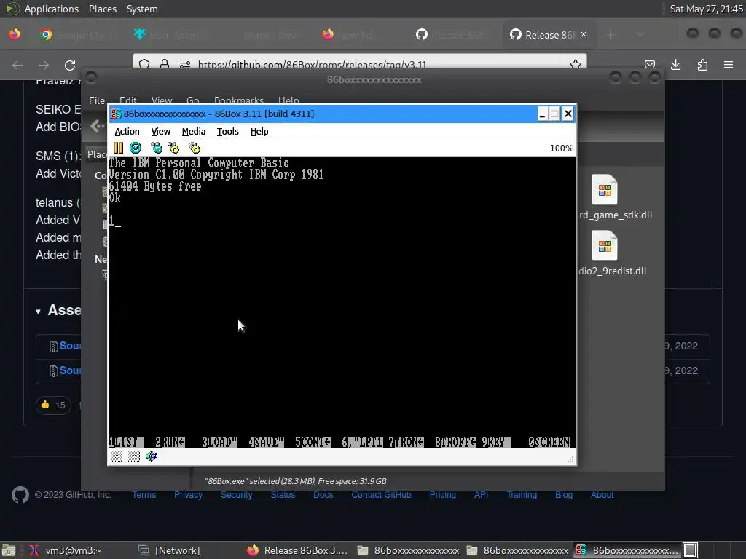
Task: Click the Ctrl+Alt+Del toolbar icon in 86Box
Action: (157, 148)
